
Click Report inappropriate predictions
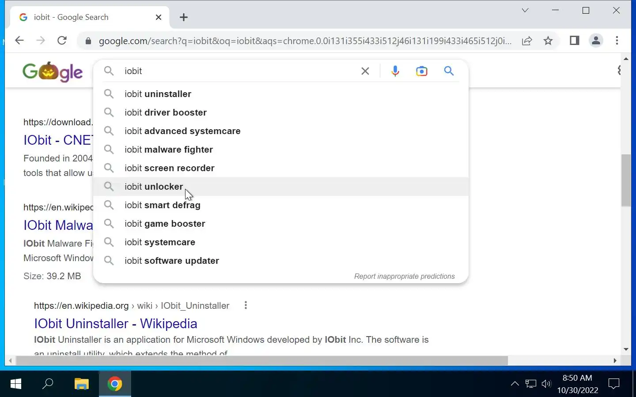click(x=405, y=276)
